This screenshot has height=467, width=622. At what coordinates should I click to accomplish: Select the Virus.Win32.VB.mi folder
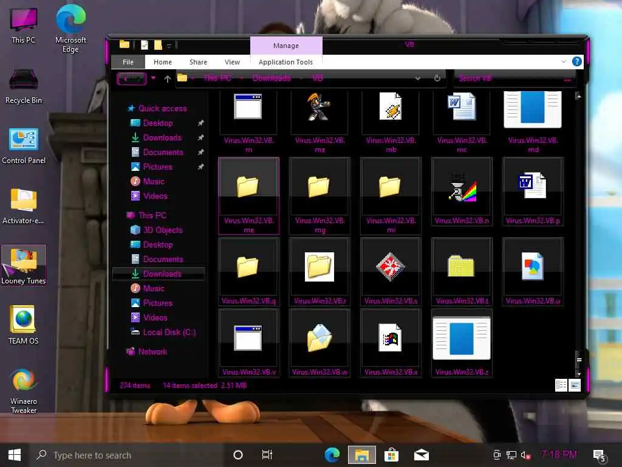[x=391, y=196]
